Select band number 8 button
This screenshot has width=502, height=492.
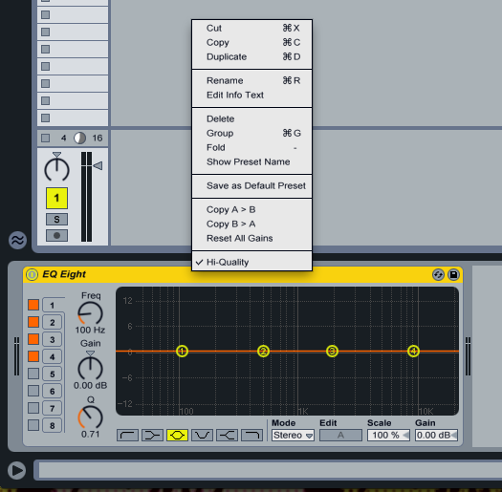[x=53, y=426]
